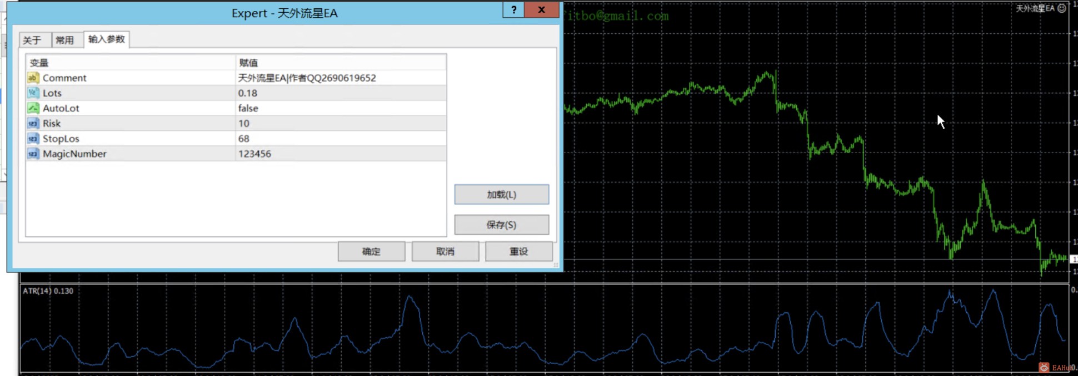The height and width of the screenshot is (376, 1078).
Task: Select the StopLos variable name
Action: (x=61, y=139)
